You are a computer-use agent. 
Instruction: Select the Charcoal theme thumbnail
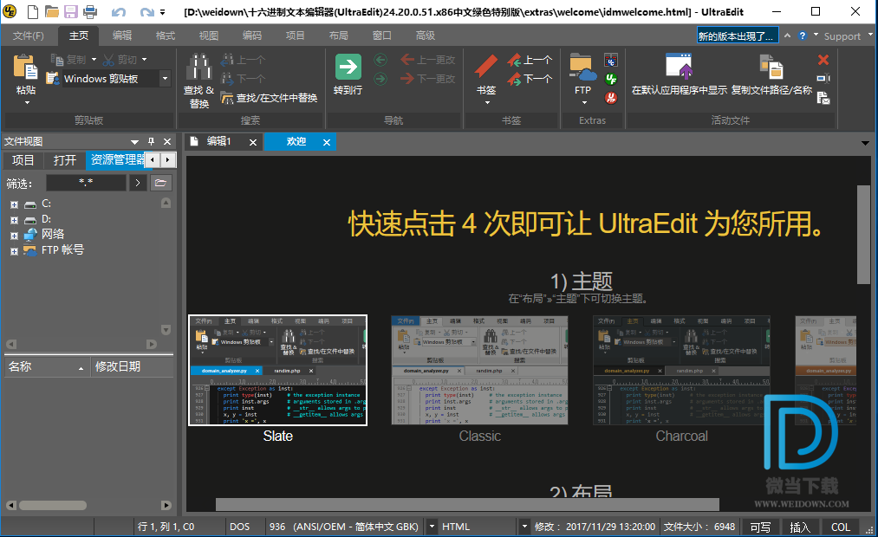point(681,371)
